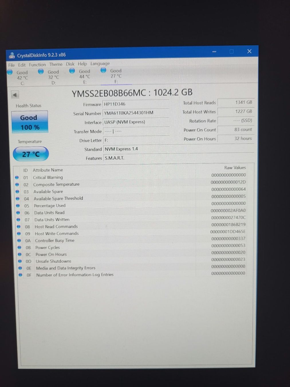
Task: Open the File menu
Action: (11, 65)
